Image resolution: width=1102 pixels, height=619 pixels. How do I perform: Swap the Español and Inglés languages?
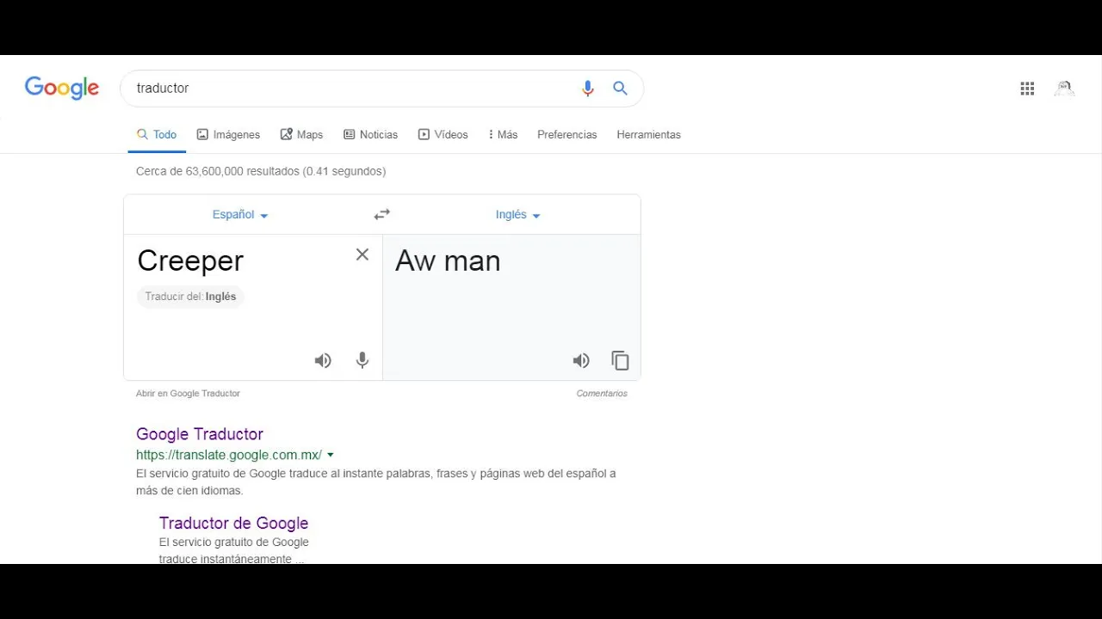[382, 214]
